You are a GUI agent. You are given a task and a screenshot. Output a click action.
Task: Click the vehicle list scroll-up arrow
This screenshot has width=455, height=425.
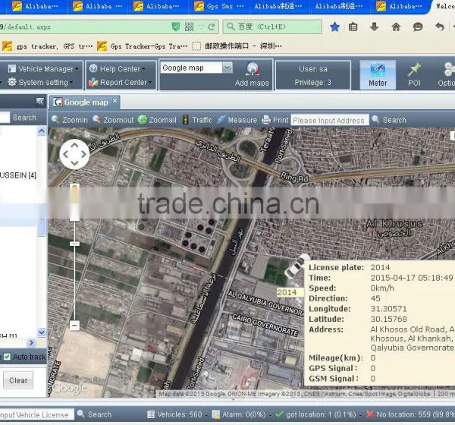[x=42, y=131]
